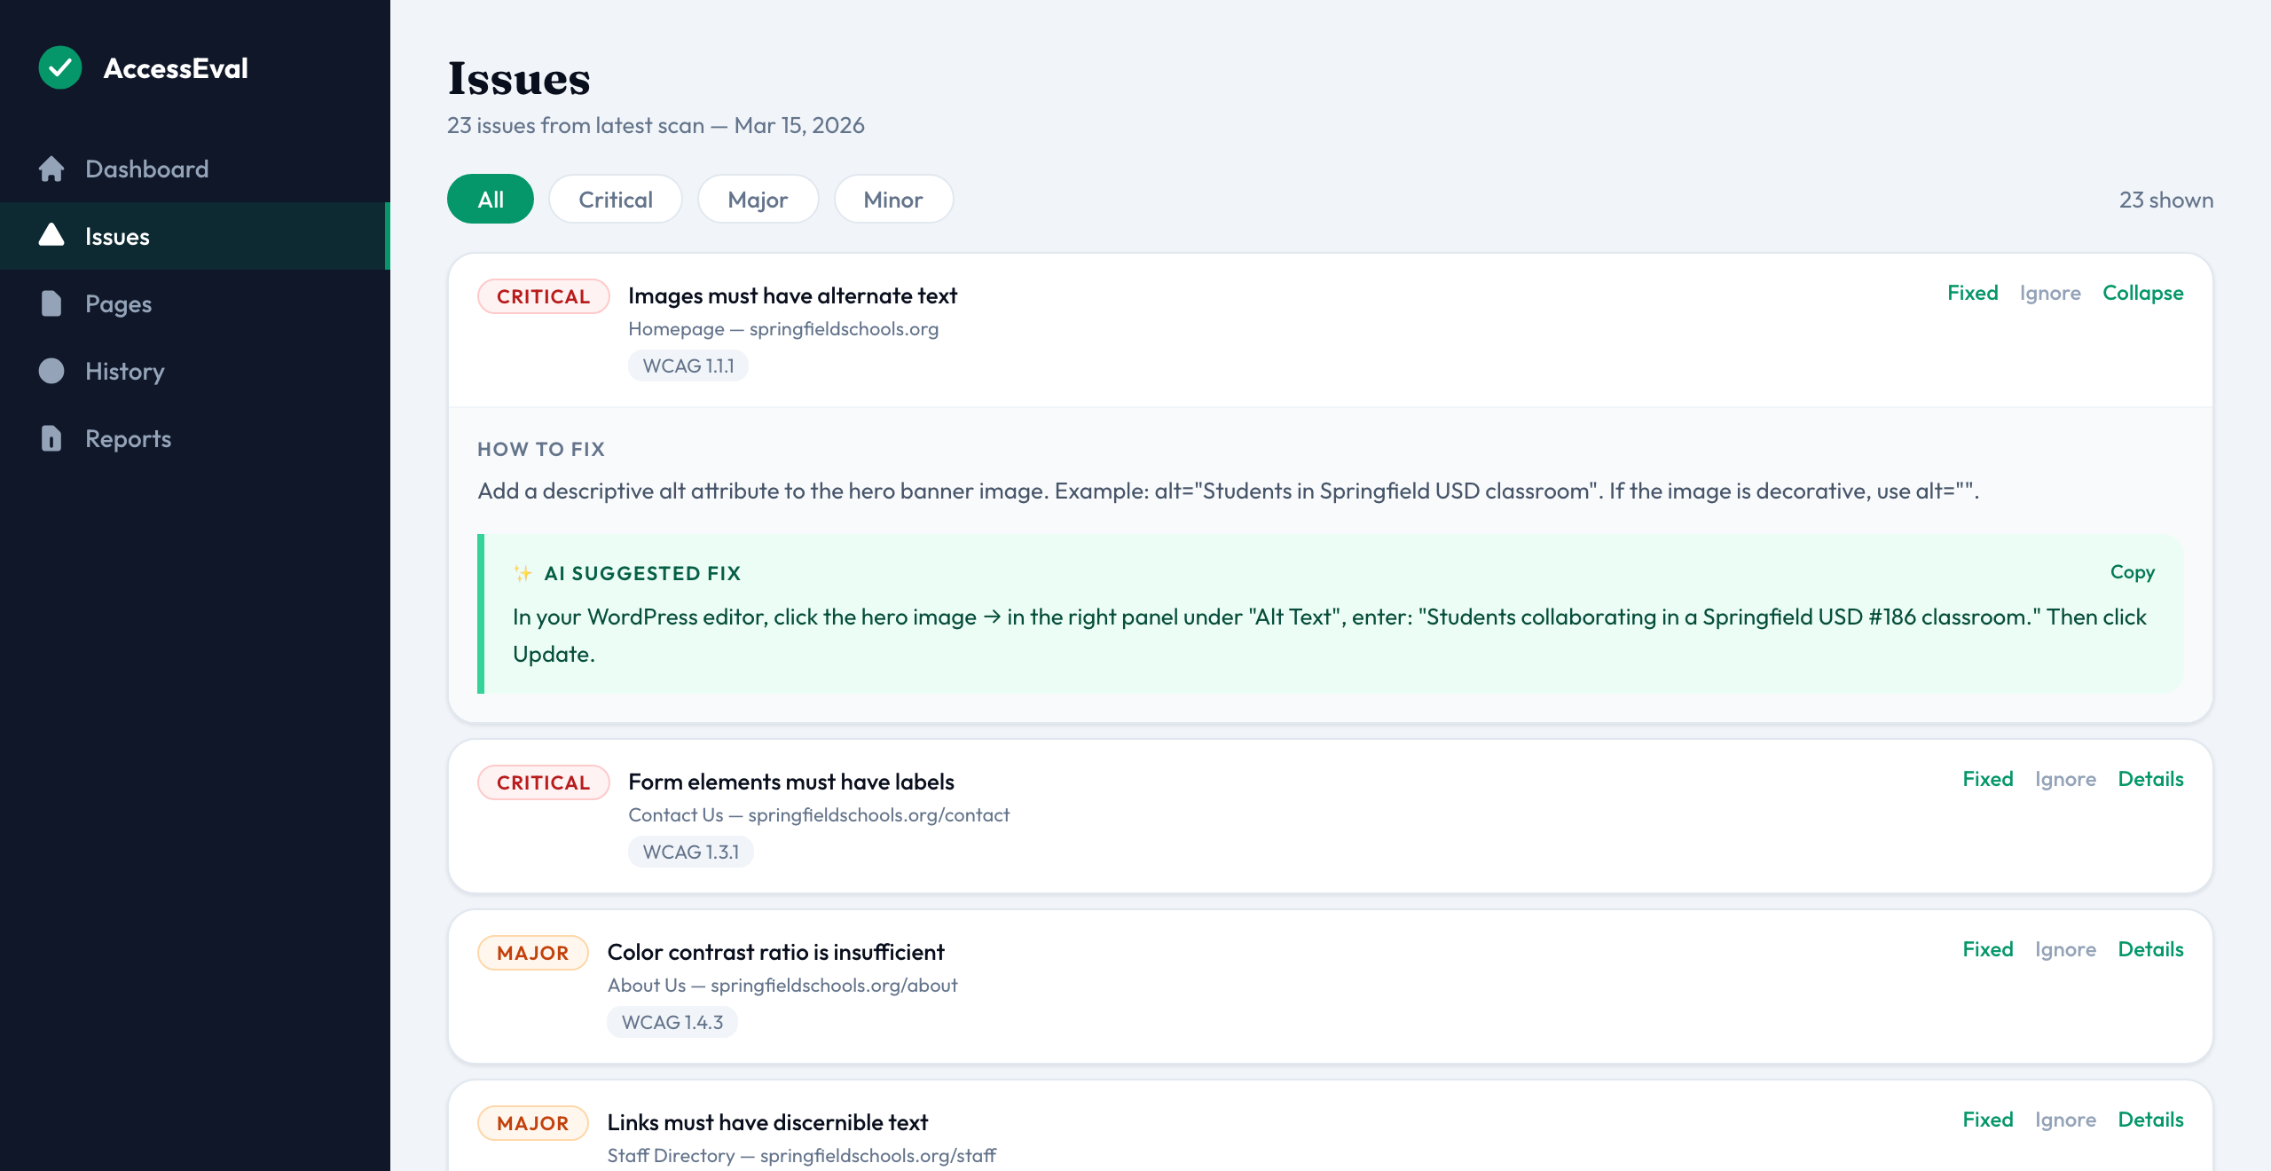Image resolution: width=2271 pixels, height=1171 pixels.
Task: Click the sparkle icon on AI Suggested Fix
Action: [x=523, y=572]
